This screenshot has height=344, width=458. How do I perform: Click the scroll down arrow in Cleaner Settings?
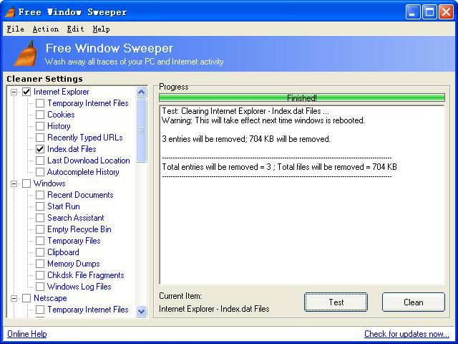point(142,311)
